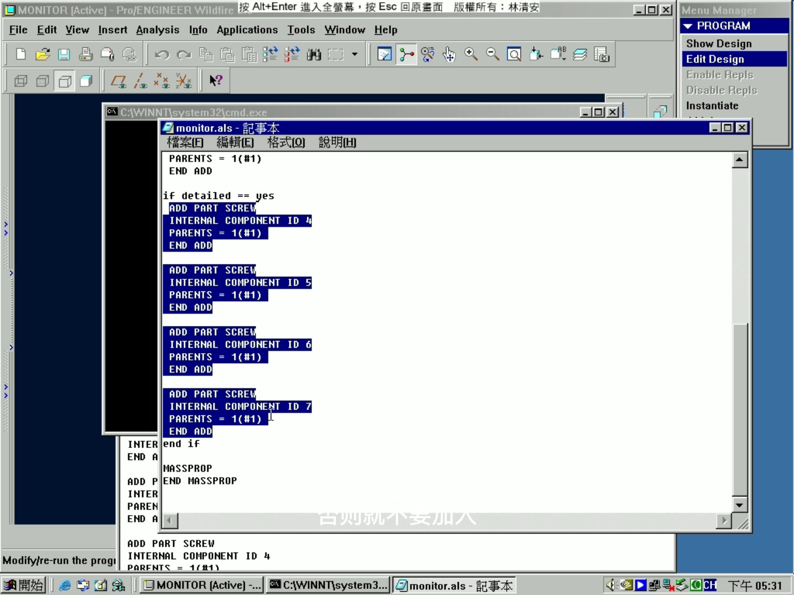Open the Layers tool
The image size is (794, 595).
tap(580, 54)
